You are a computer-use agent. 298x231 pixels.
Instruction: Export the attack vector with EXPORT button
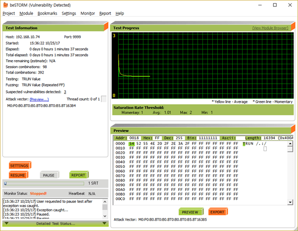click(x=217, y=212)
